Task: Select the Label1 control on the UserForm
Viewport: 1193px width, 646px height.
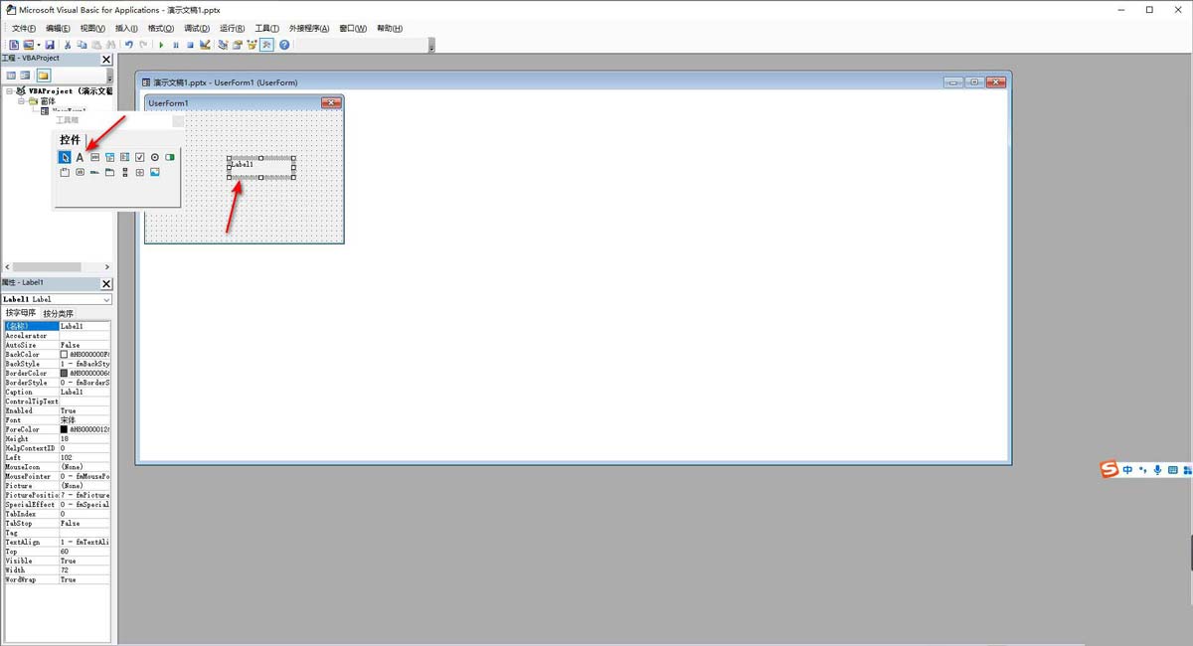Action: click(260, 167)
